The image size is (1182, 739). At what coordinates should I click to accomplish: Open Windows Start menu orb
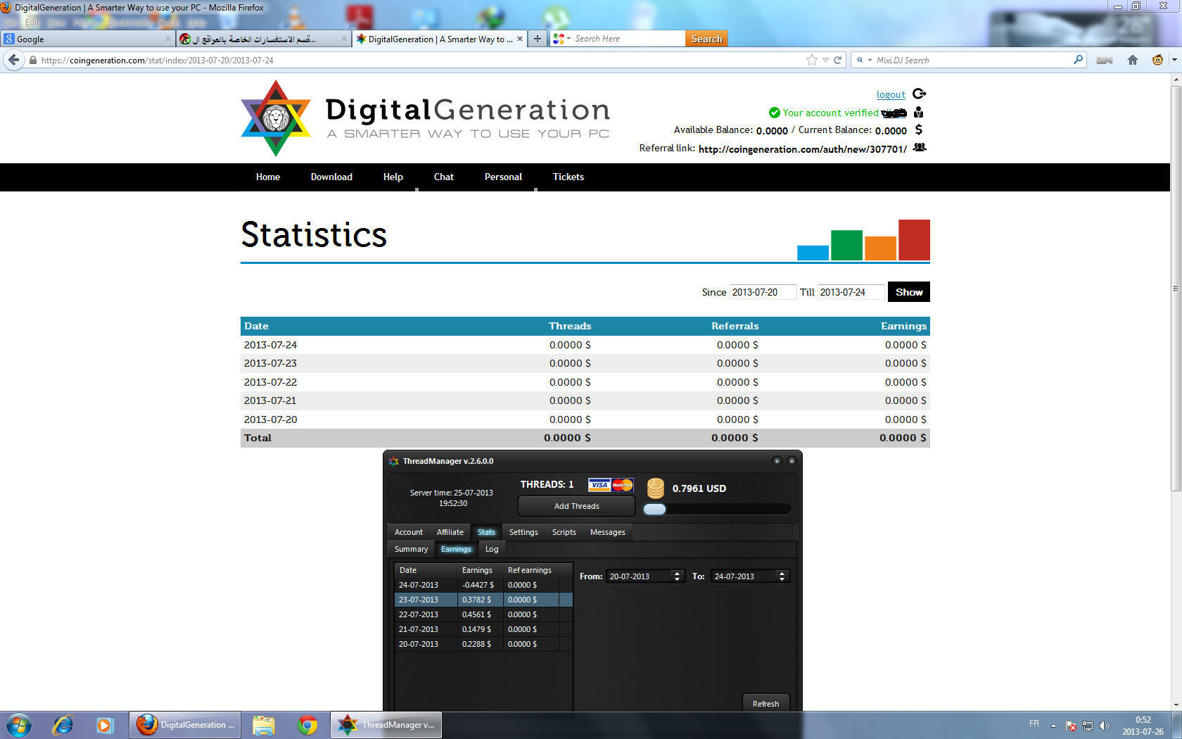pos(19,725)
